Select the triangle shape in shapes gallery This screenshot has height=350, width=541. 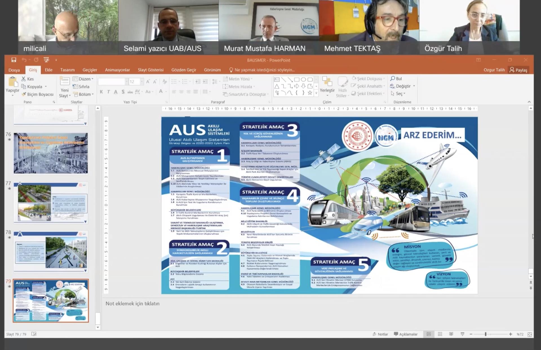[277, 86]
